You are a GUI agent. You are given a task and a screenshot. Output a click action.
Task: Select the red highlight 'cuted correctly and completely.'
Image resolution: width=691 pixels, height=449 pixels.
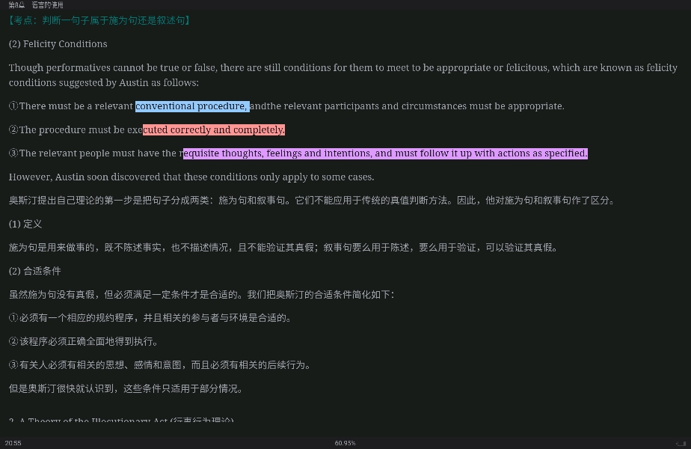point(214,130)
